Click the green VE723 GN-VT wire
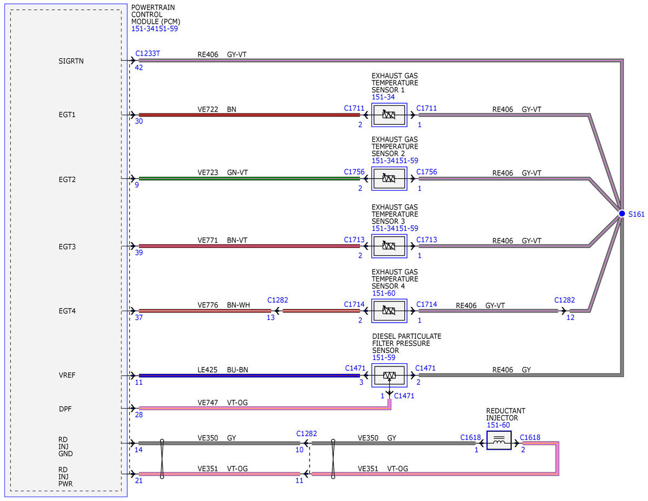 (x=249, y=178)
